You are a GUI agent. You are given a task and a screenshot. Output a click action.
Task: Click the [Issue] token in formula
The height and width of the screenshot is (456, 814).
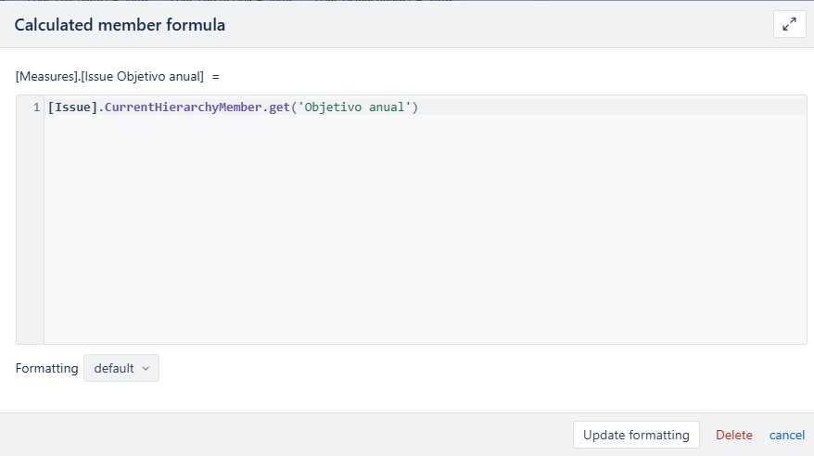point(72,108)
